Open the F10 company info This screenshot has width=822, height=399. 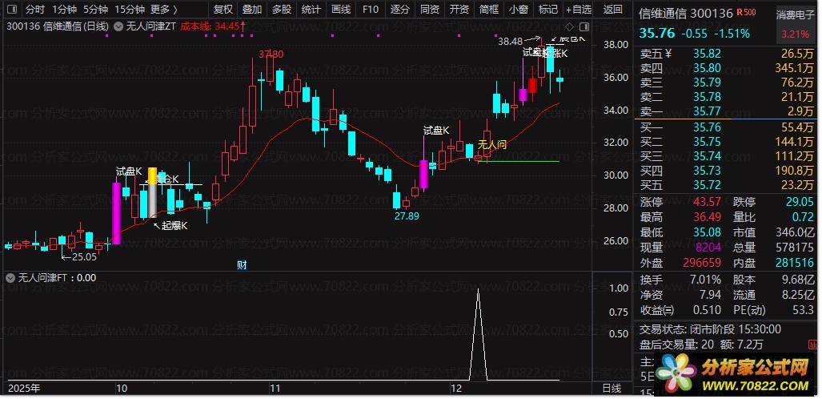[x=371, y=9]
